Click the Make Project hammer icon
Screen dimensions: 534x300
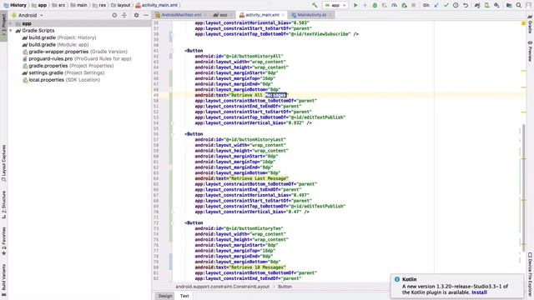click(x=315, y=5)
